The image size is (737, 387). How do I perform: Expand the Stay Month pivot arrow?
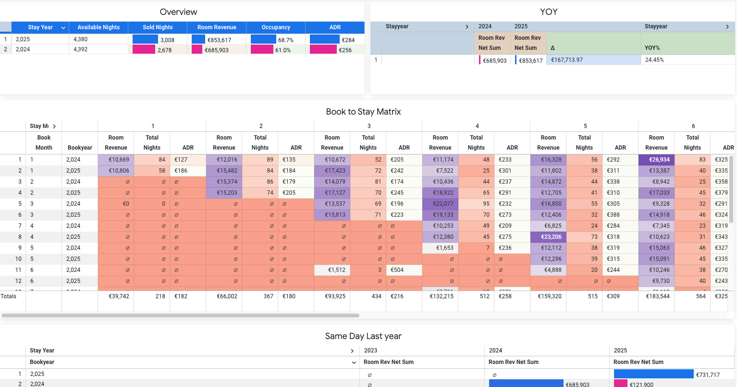[x=54, y=127]
